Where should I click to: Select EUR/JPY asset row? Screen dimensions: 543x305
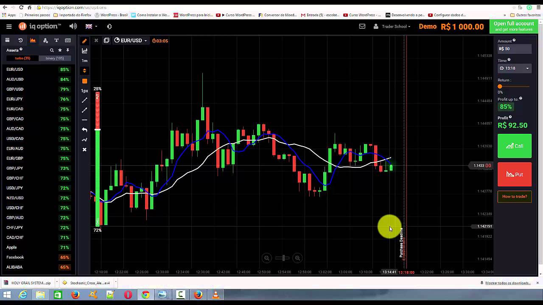point(38,99)
